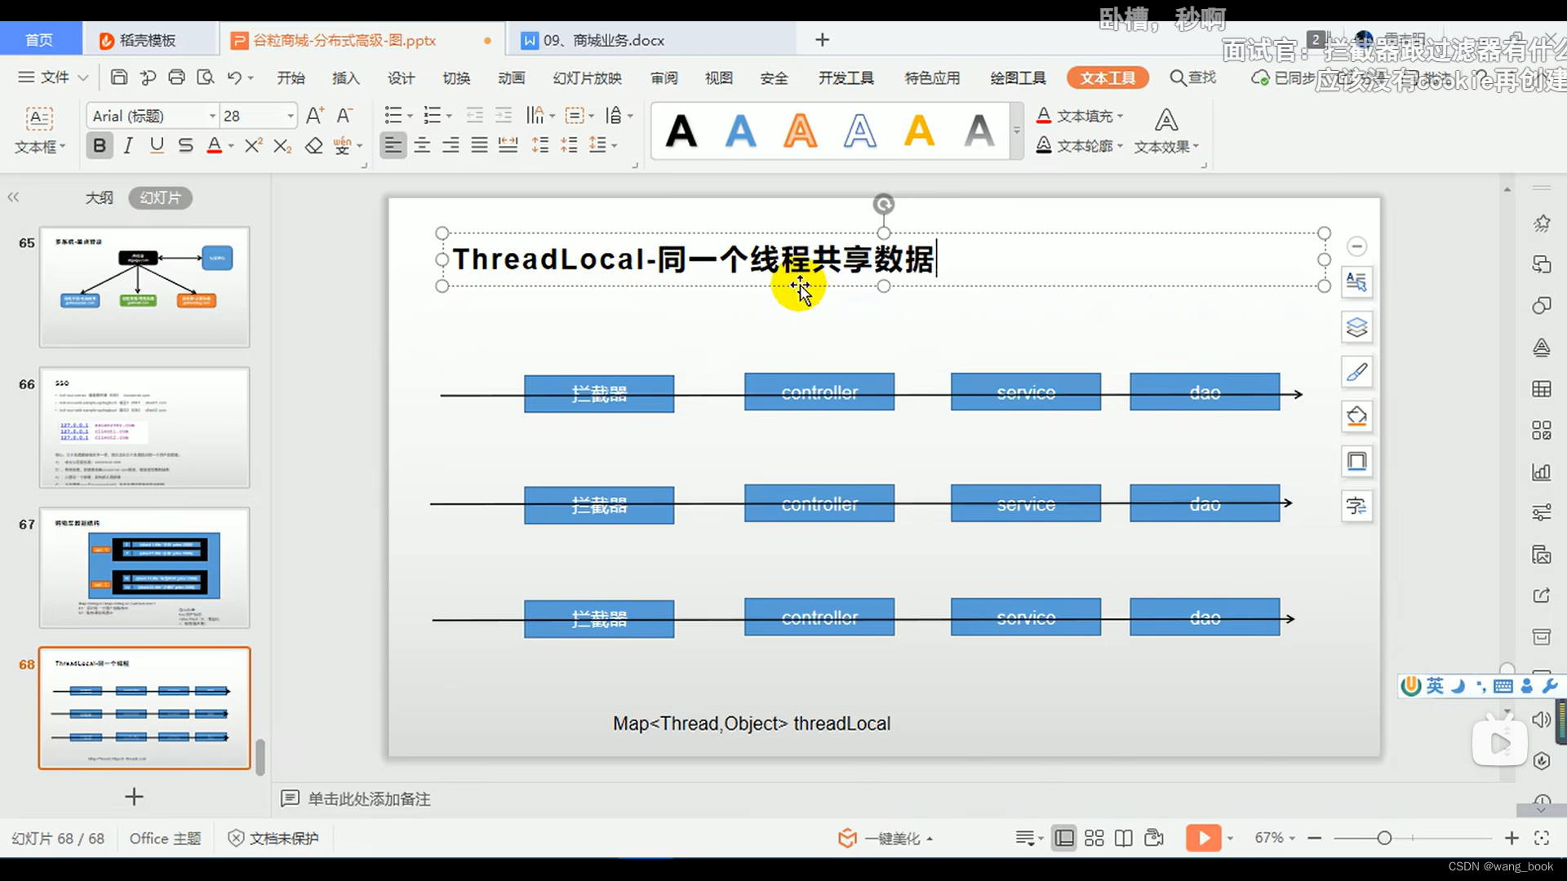Click the shape fill floating icon

(1356, 417)
